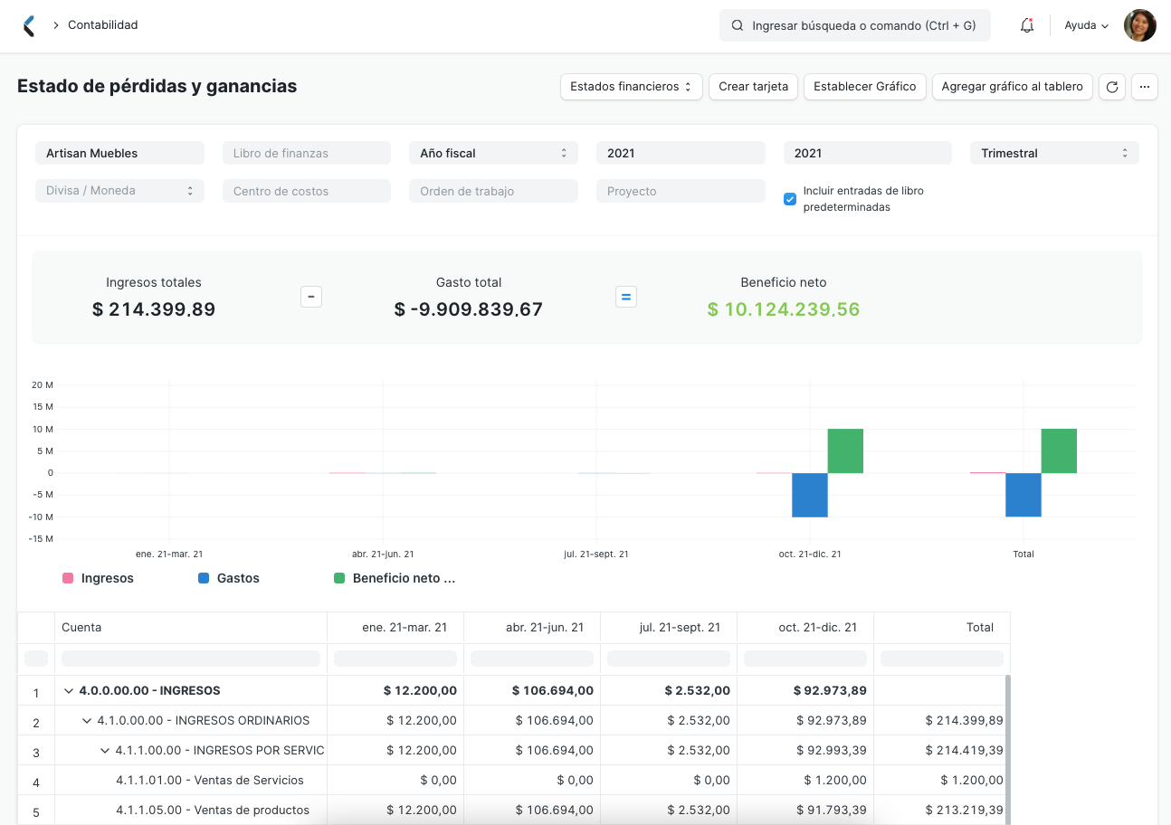Collapse the 4.0.0.0.00 - INGRESOS row
The width and height of the screenshot is (1171, 825).
pos(68,690)
